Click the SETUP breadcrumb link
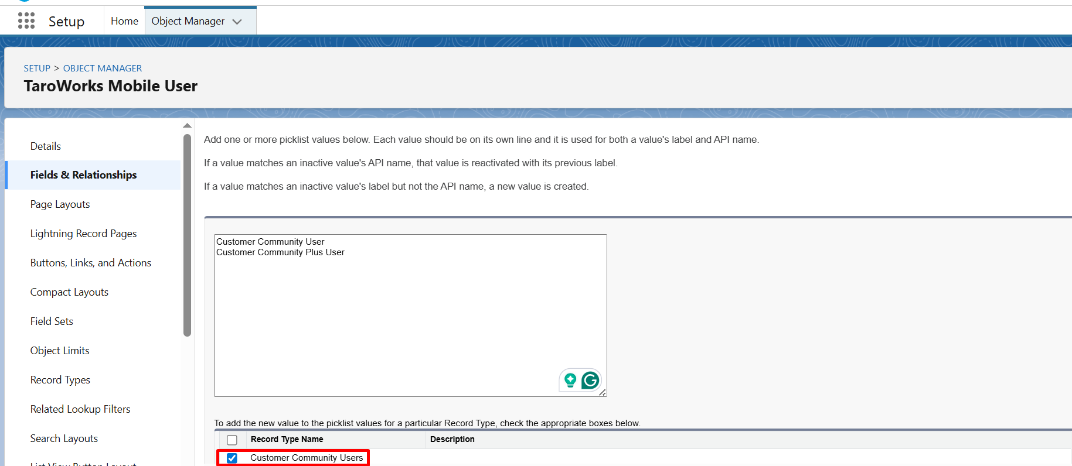Image resolution: width=1072 pixels, height=466 pixels. [x=37, y=68]
